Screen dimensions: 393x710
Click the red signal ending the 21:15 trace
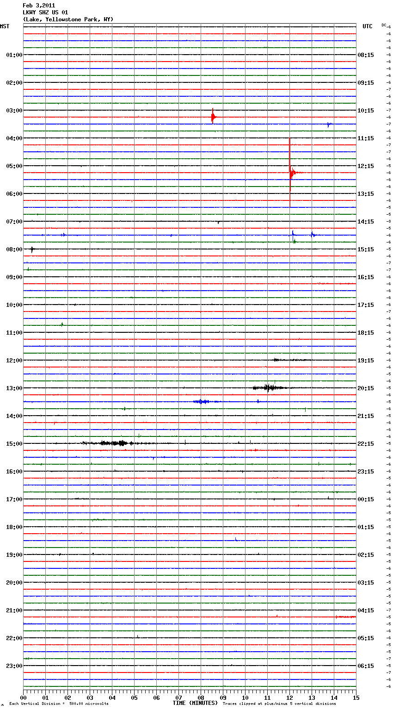345,617
